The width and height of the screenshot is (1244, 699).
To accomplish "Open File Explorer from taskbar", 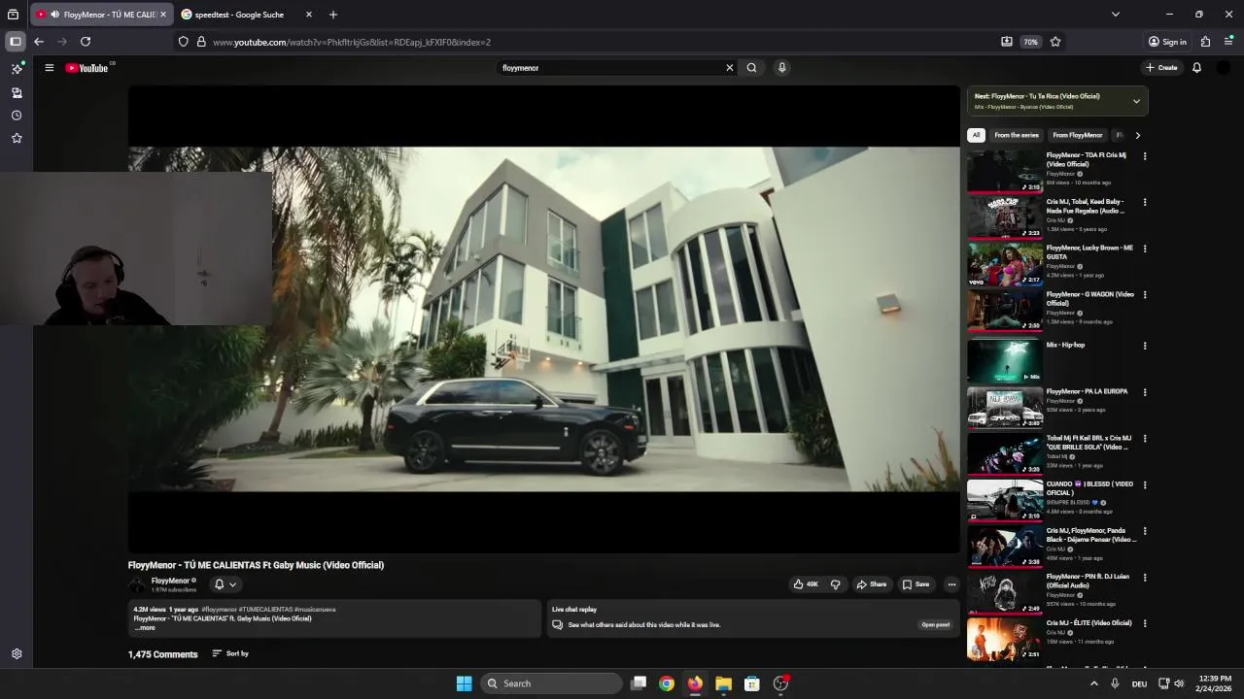I will click(x=723, y=683).
